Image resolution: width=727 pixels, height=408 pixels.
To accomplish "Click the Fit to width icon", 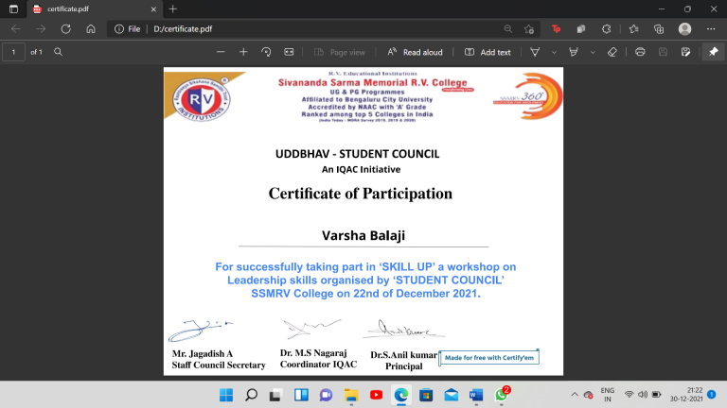I will pyautogui.click(x=289, y=52).
